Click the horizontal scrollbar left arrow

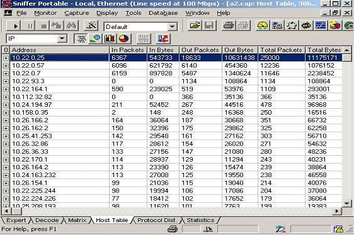point(6,211)
